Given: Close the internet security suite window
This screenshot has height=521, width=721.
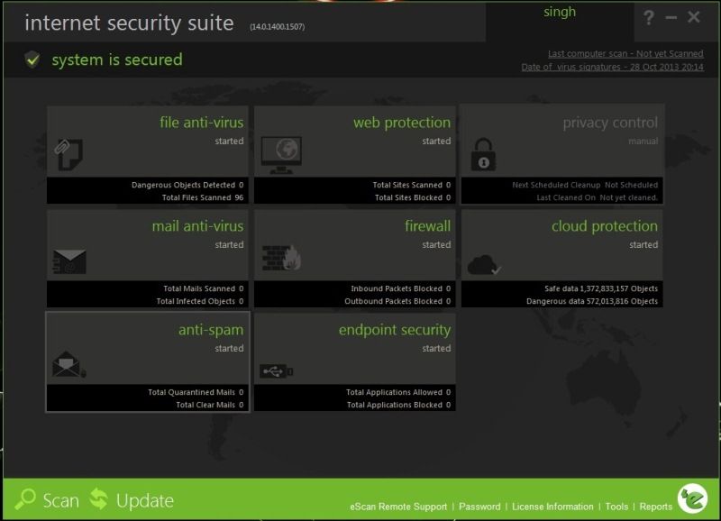Looking at the screenshot, I should coord(693,17).
